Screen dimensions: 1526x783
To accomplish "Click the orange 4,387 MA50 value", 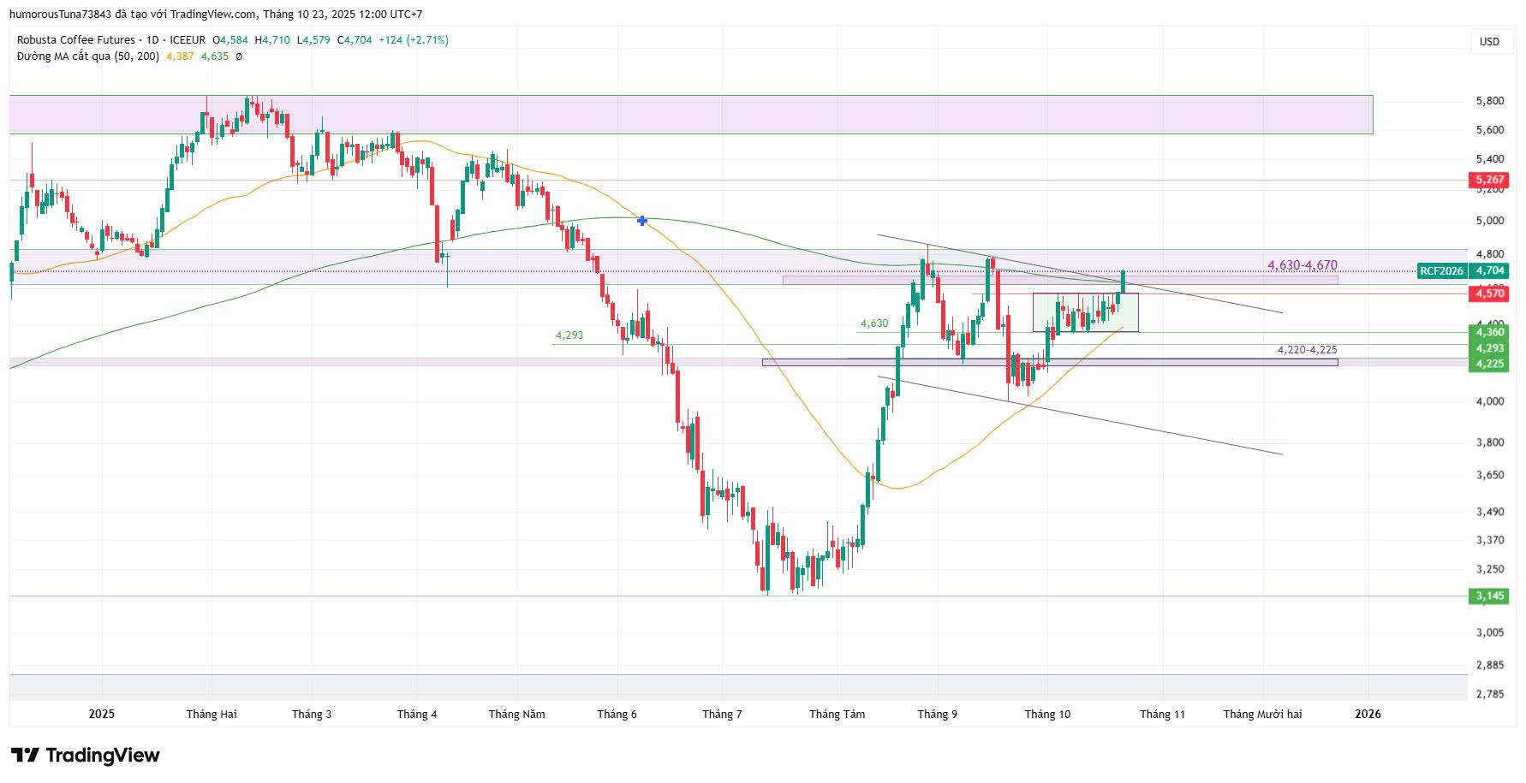I will pos(180,56).
